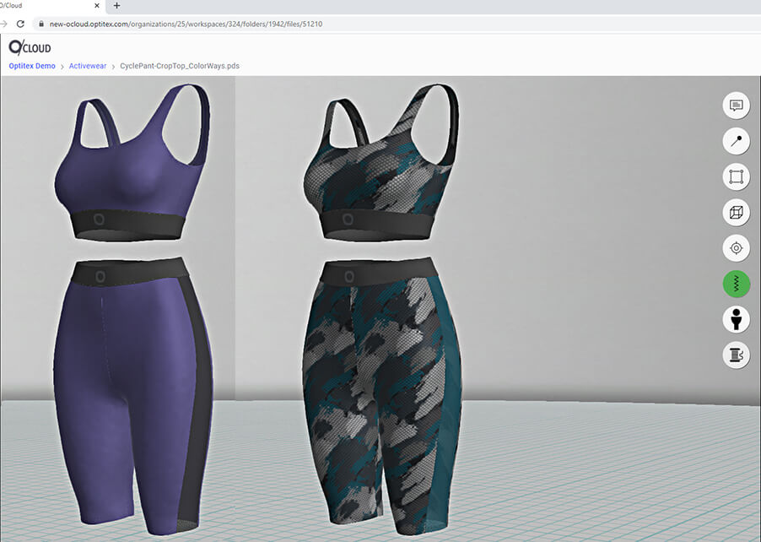Open the Activewear folder breadcrumb
761x542 pixels.
click(x=88, y=66)
